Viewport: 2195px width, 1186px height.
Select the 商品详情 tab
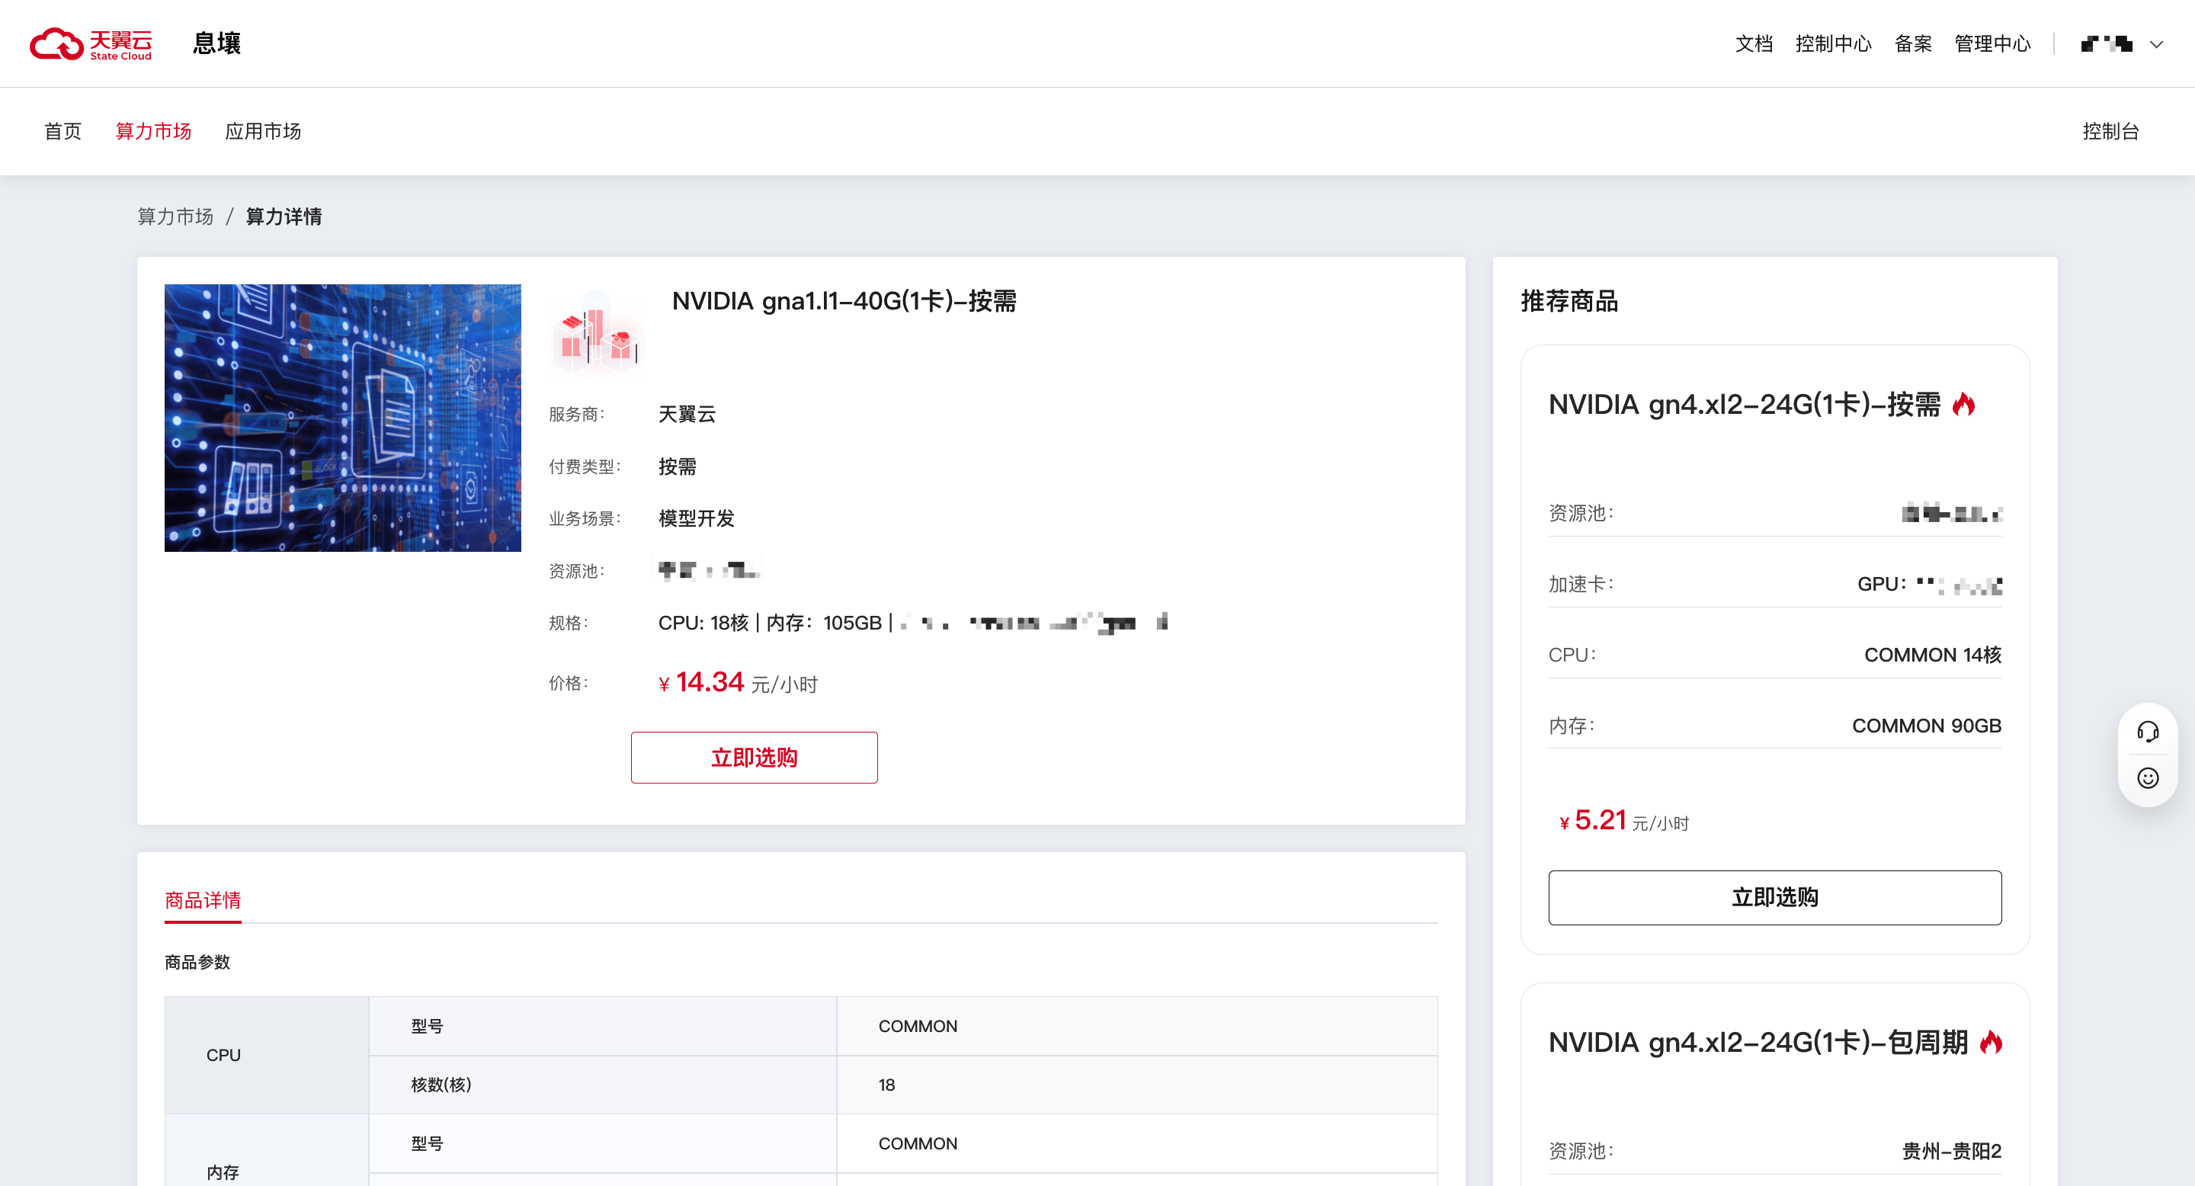pyautogui.click(x=203, y=901)
